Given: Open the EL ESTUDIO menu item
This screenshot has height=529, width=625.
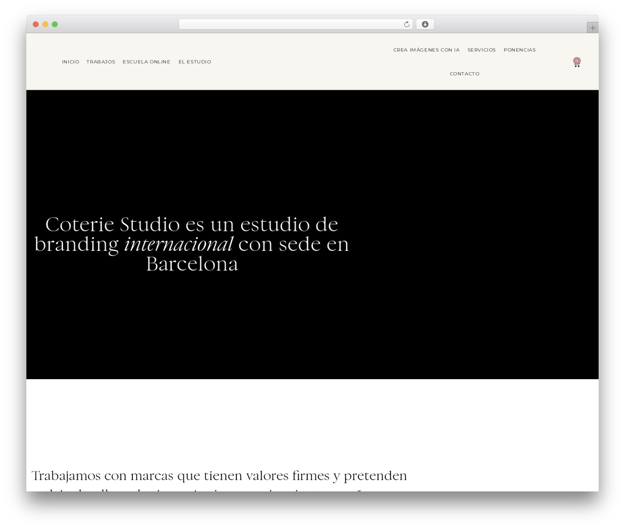Looking at the screenshot, I should [x=195, y=62].
